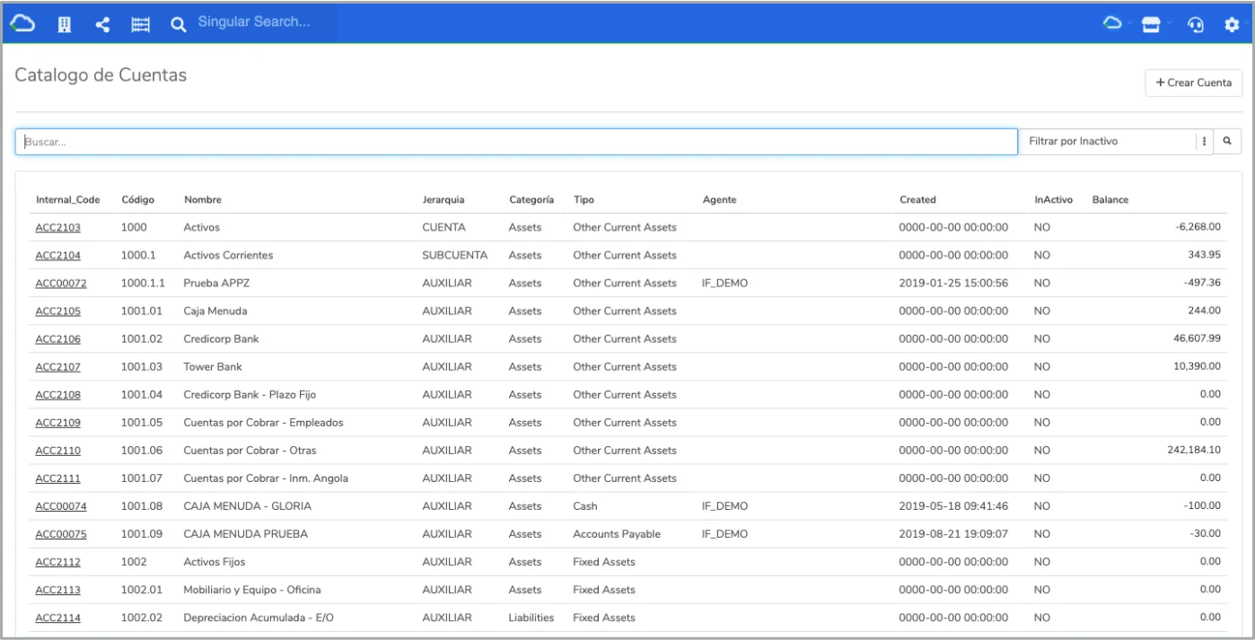Screen dimensions: 1255x640
Task: Click into the Singular Search box
Action: 264,22
